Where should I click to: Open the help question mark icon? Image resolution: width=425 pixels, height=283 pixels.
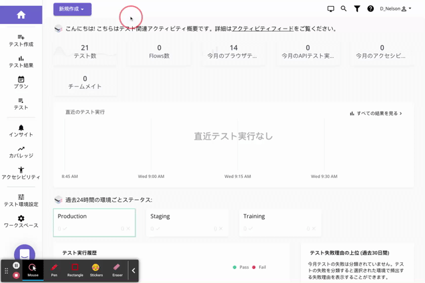(x=370, y=9)
